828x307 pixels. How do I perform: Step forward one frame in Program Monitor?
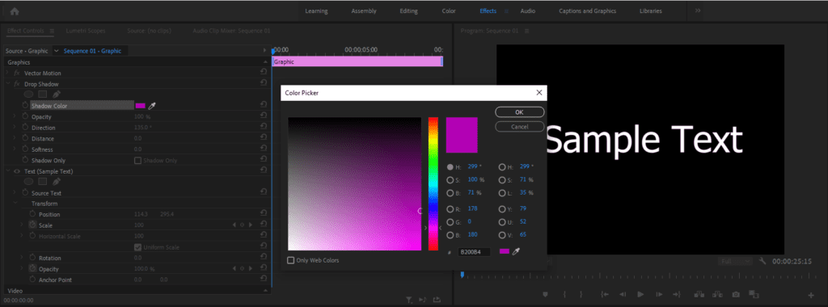click(x=659, y=294)
